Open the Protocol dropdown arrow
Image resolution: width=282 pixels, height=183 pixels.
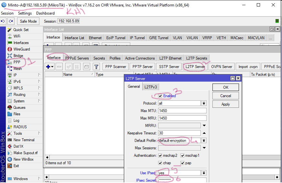204,103
